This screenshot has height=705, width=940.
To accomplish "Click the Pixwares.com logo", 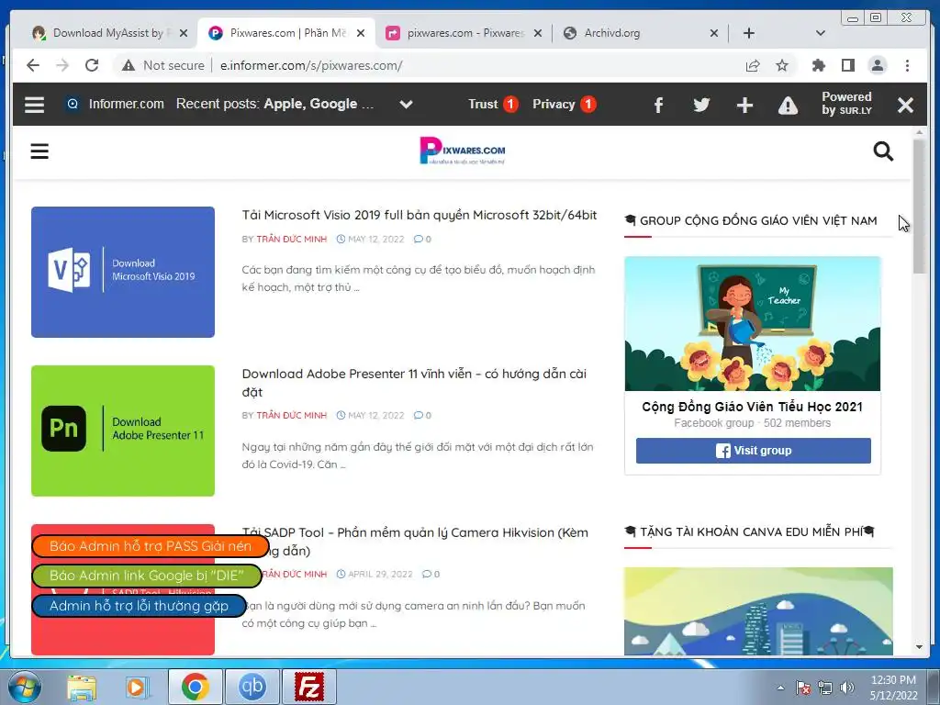I will point(463,151).
